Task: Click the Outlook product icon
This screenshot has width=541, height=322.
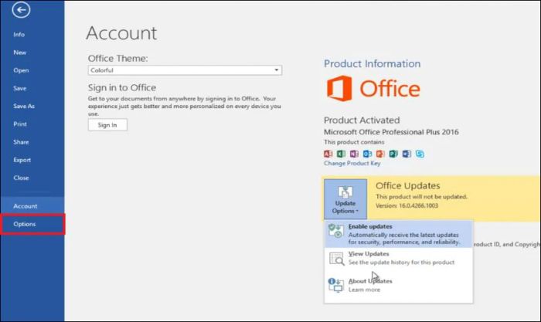Action: point(367,154)
